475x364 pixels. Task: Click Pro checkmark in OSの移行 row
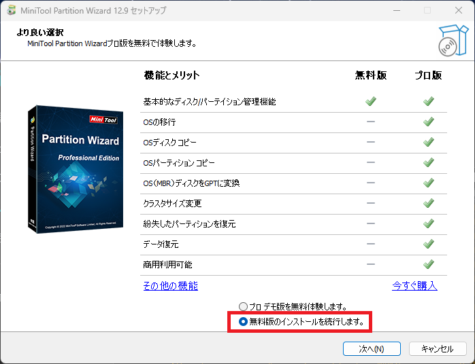[428, 122]
